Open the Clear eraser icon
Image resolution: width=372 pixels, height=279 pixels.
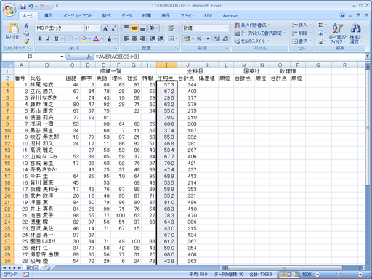pos(320,41)
